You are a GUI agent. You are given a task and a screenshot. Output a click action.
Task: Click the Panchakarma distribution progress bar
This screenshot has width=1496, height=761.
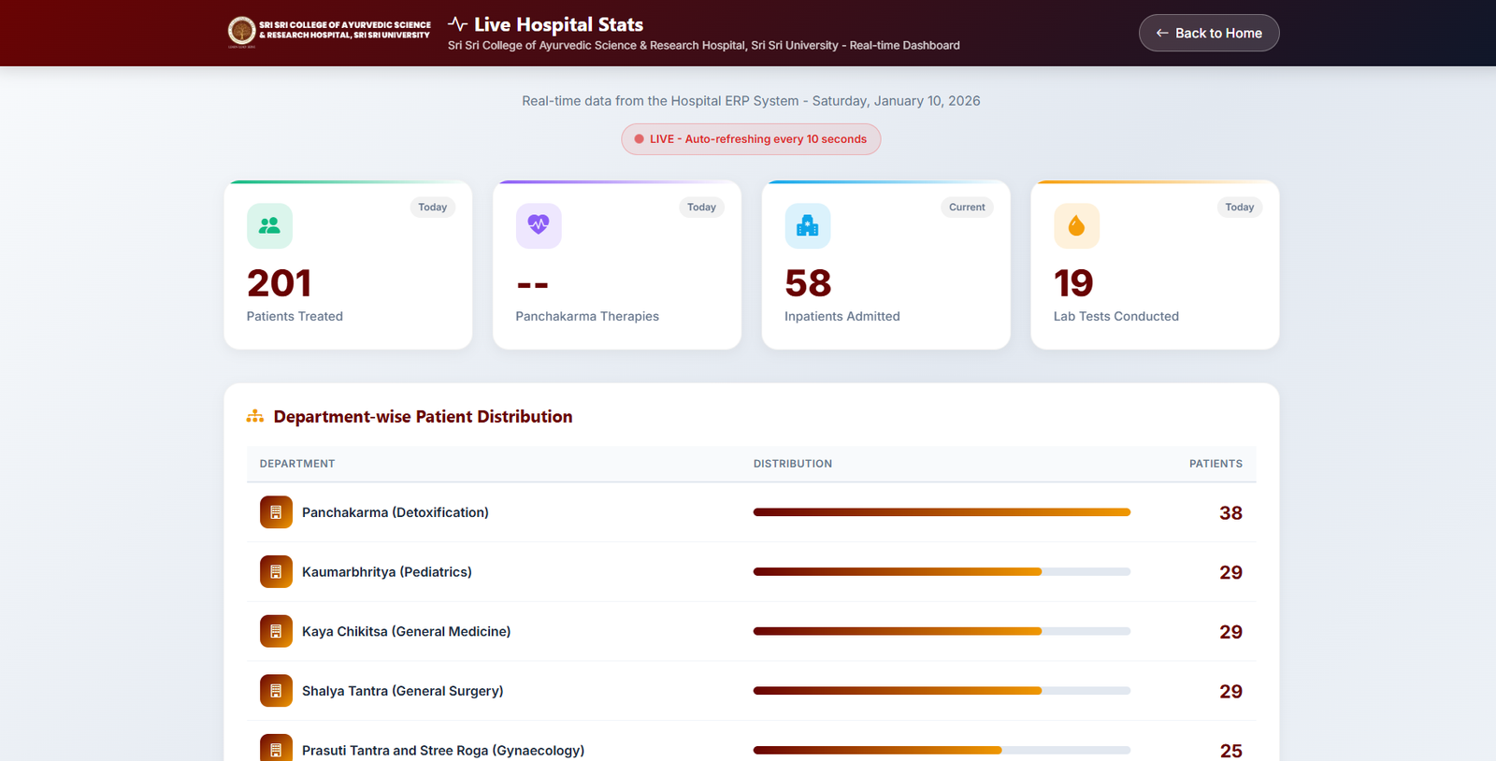pos(942,512)
